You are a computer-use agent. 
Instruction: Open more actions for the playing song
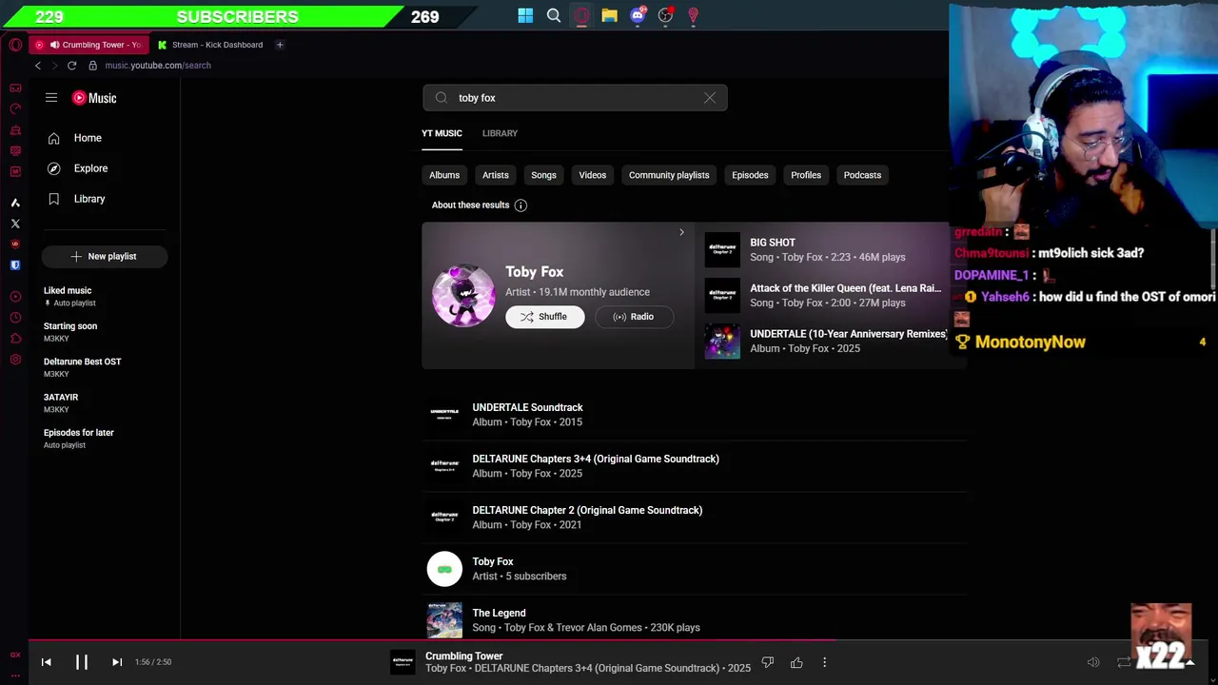(824, 662)
